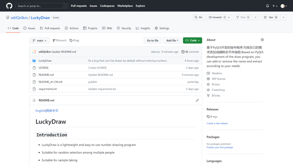The height and width of the screenshot is (166, 293).
Task: Switch to the Issues tab
Action: (x=29, y=28)
